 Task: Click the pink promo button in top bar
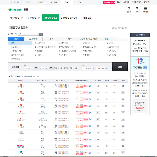(x=109, y=2)
